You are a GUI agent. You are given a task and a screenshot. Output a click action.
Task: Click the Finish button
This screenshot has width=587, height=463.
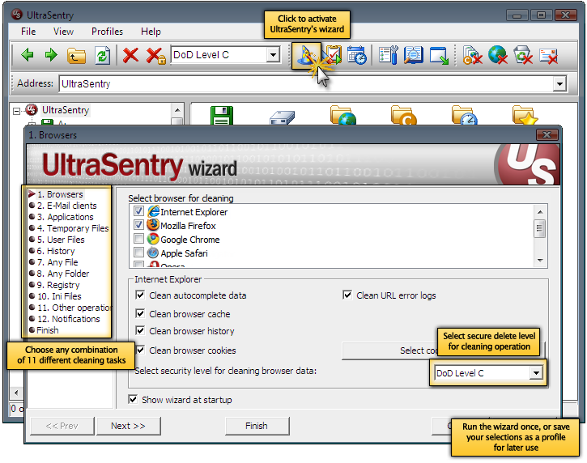[256, 426]
